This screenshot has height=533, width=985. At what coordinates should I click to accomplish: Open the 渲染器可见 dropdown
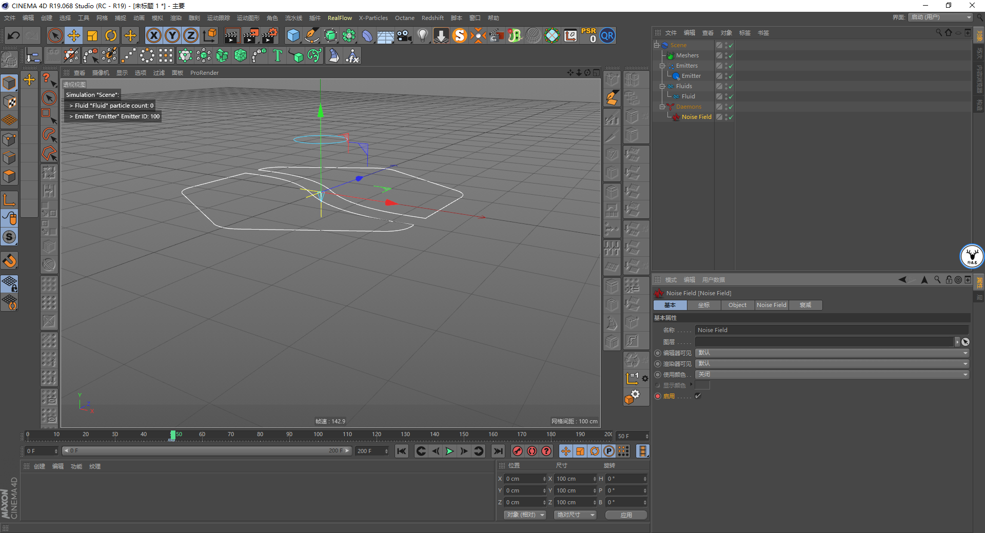832,363
